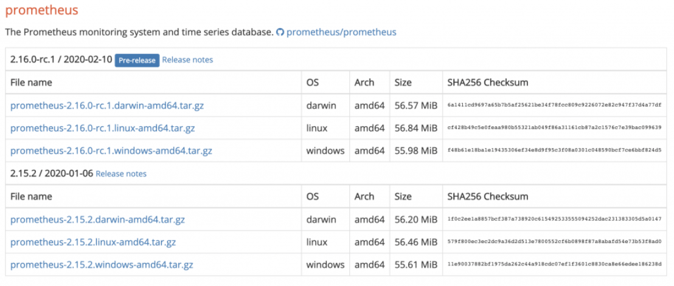Click the Pre-release badge
Screen dimensions: 674x286
(137, 61)
